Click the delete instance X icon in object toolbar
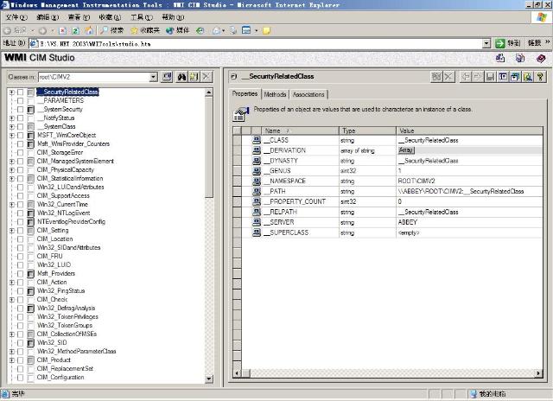The height and width of the screenshot is (401, 553). [449, 77]
